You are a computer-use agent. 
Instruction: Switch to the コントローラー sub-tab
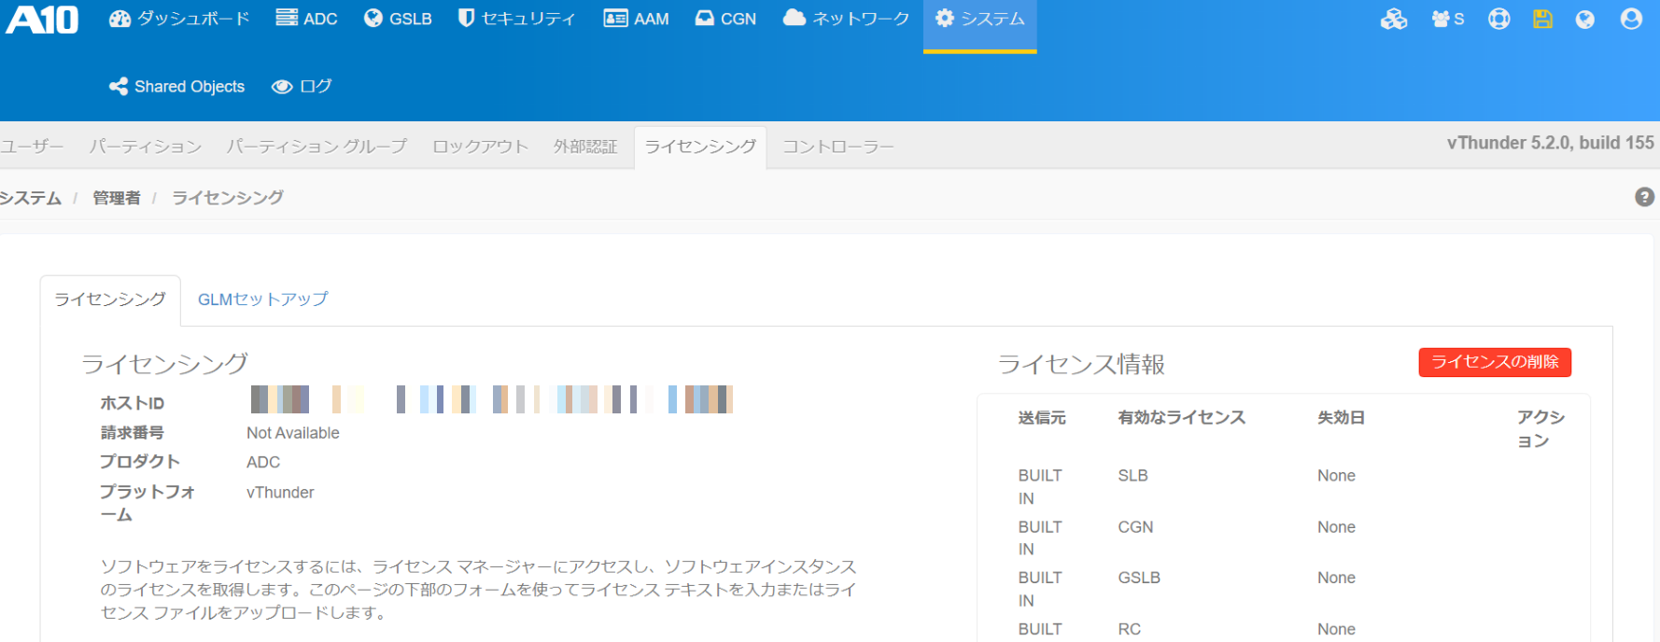[838, 147]
